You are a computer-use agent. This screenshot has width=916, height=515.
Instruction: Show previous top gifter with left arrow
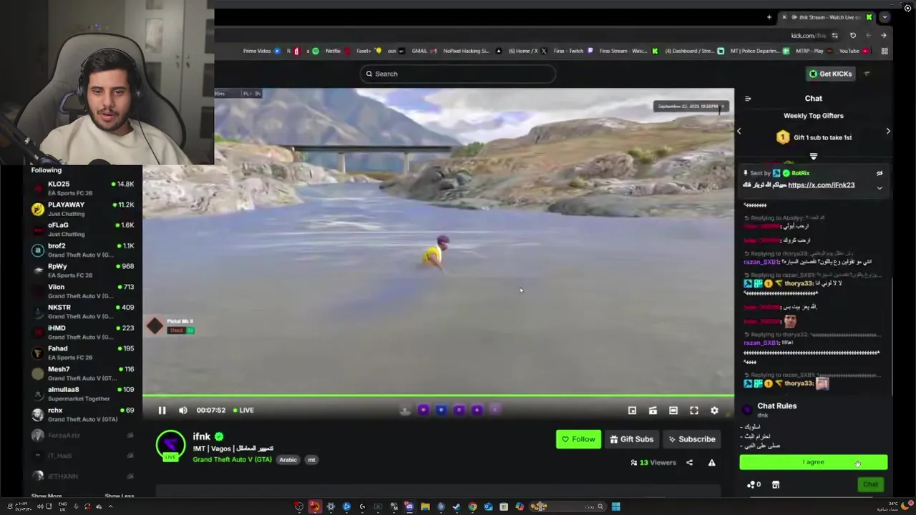(x=739, y=131)
